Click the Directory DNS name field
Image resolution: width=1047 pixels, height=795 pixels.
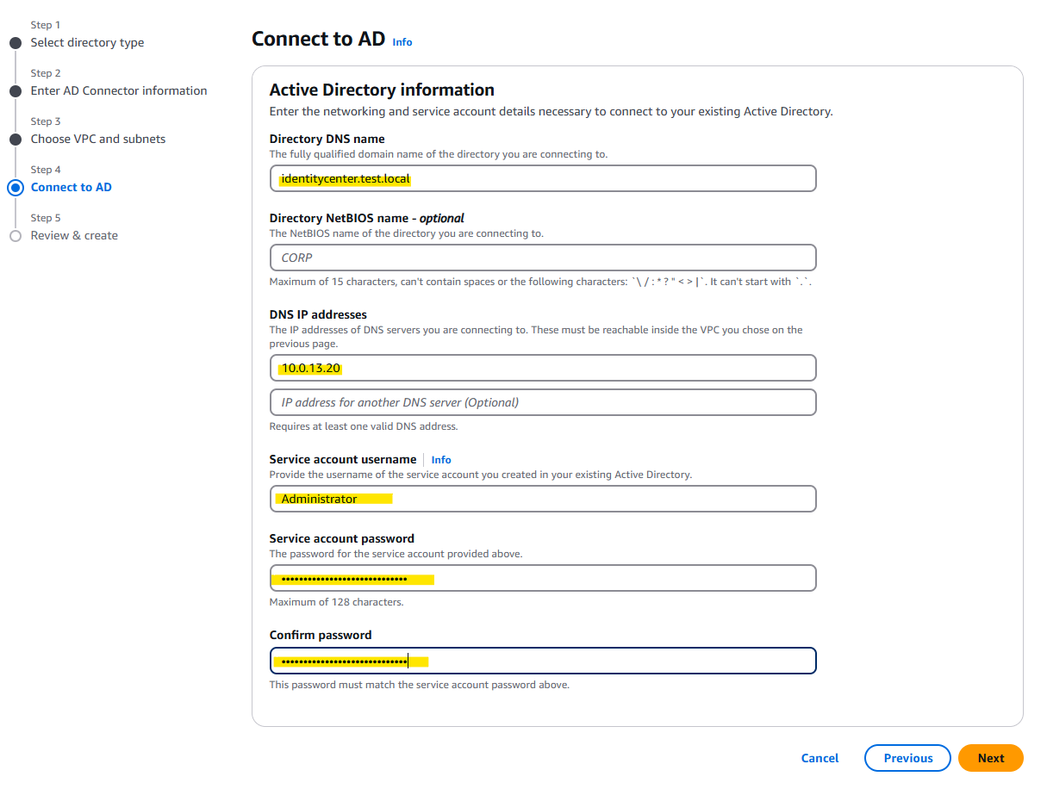542,179
